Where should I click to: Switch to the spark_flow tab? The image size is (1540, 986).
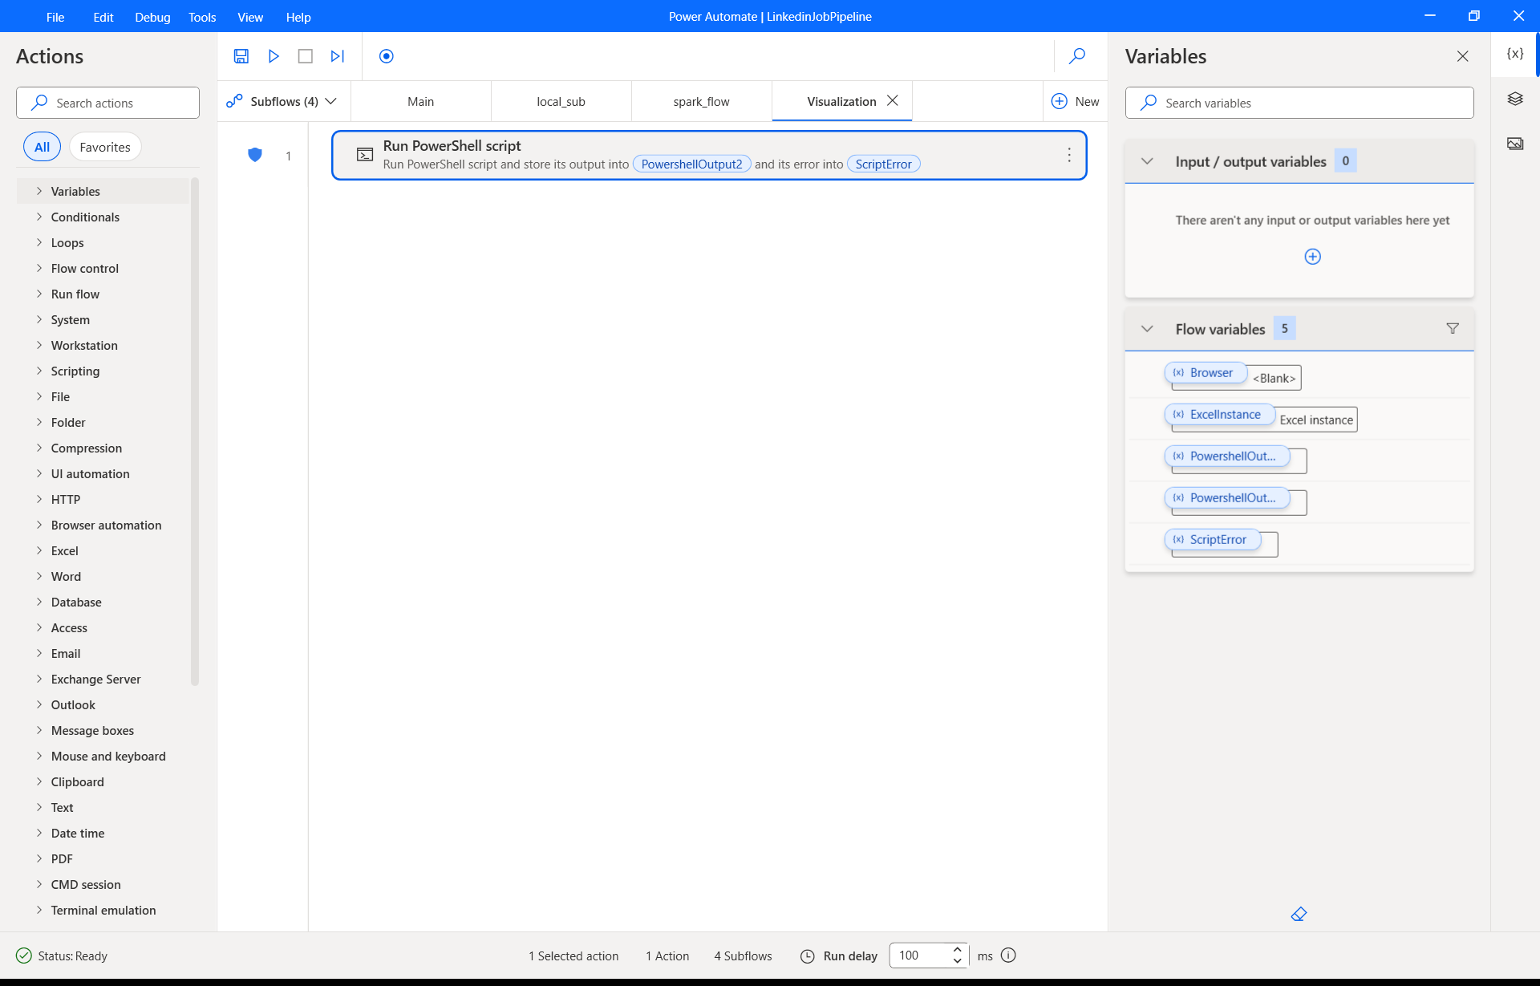(x=701, y=102)
